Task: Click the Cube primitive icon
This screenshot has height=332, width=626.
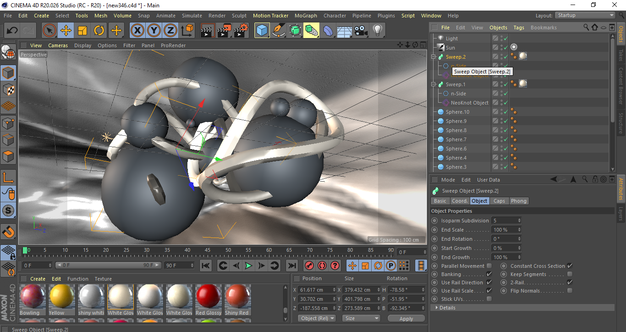Action: pyautogui.click(x=262, y=31)
